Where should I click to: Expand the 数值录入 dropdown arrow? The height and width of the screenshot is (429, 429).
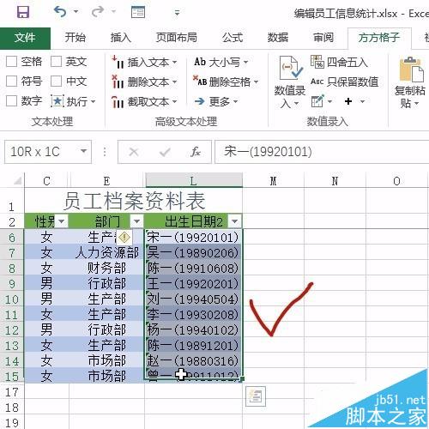click(x=296, y=103)
